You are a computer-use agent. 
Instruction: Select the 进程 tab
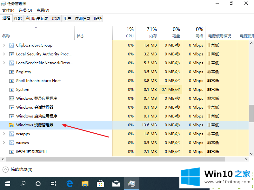[6, 18]
